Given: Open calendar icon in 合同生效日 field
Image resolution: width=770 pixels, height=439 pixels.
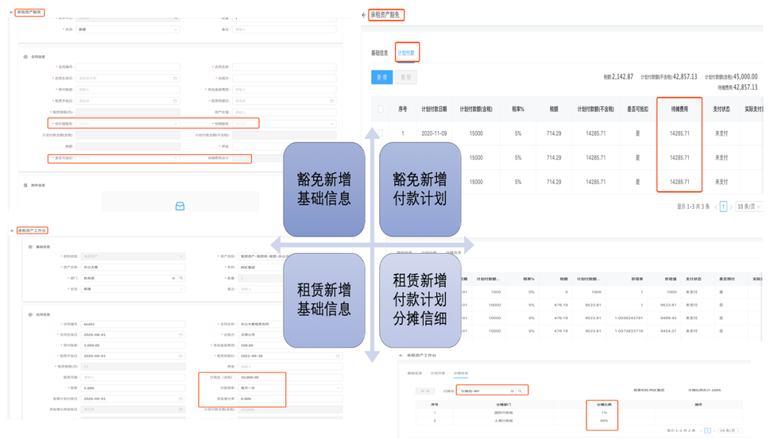Looking at the screenshot, I should pyautogui.click(x=175, y=78).
